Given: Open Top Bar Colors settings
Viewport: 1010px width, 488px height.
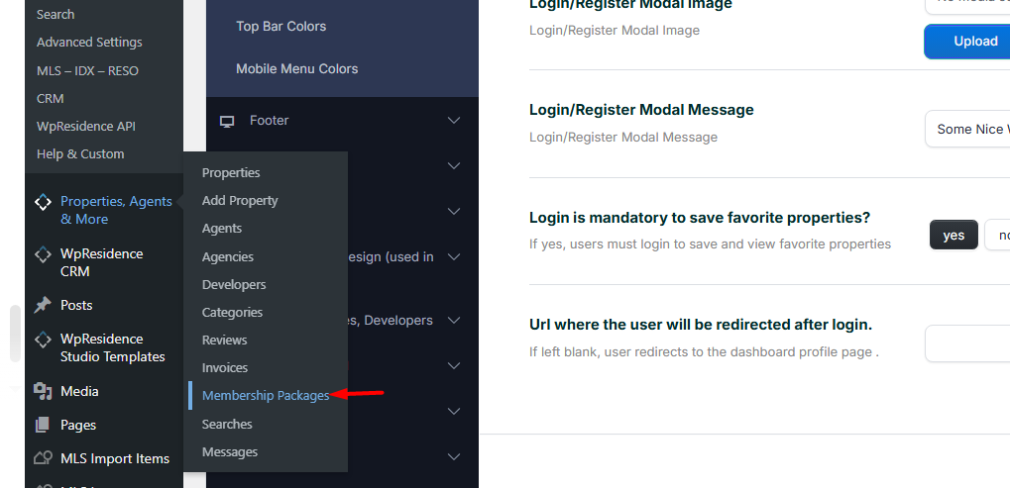Looking at the screenshot, I should tap(281, 27).
